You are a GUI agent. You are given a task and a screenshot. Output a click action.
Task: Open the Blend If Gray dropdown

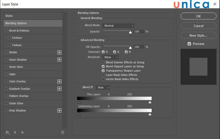coord(103,87)
